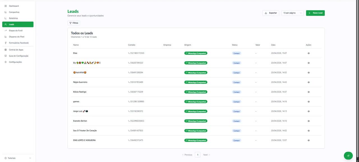Viewport: 359px width, 162px height.
Task: Go to Previous page
Action: coord(187,155)
